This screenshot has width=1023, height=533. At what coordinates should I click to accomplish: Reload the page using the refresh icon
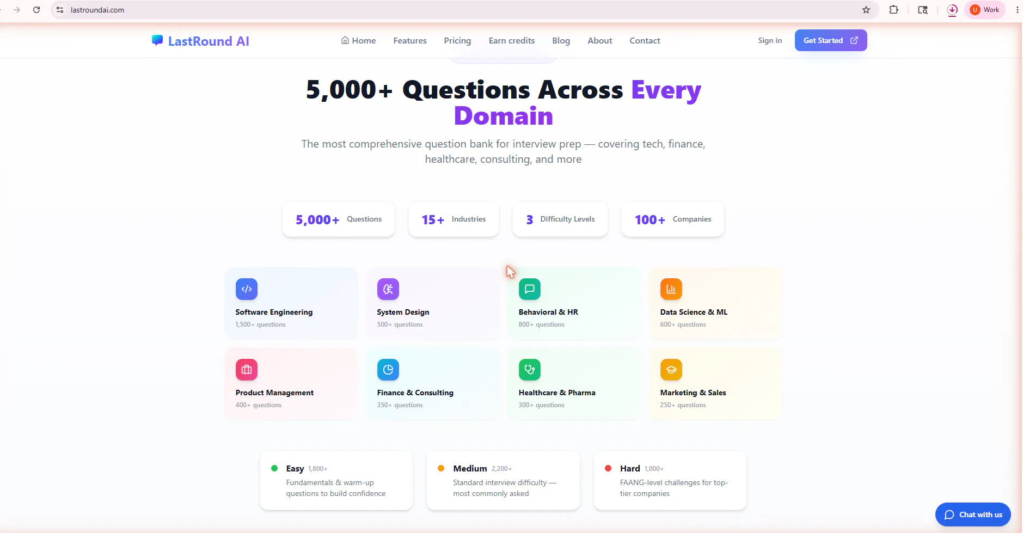click(36, 10)
